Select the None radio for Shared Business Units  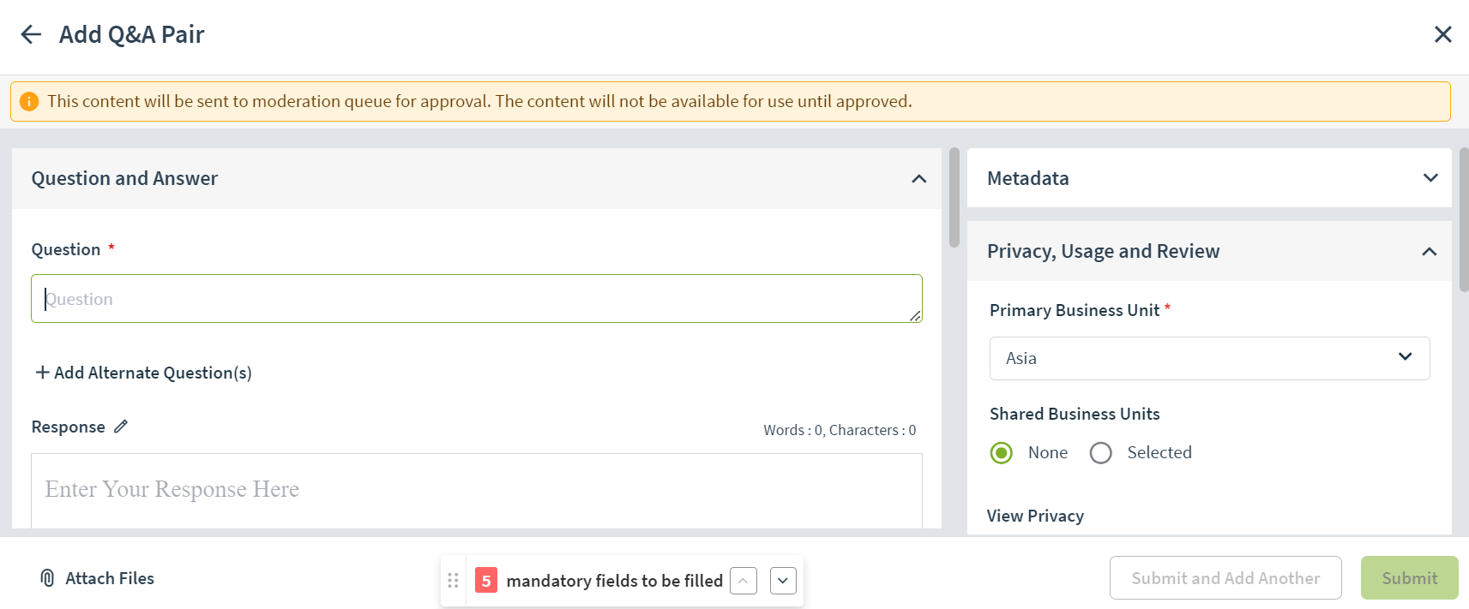pos(1002,452)
